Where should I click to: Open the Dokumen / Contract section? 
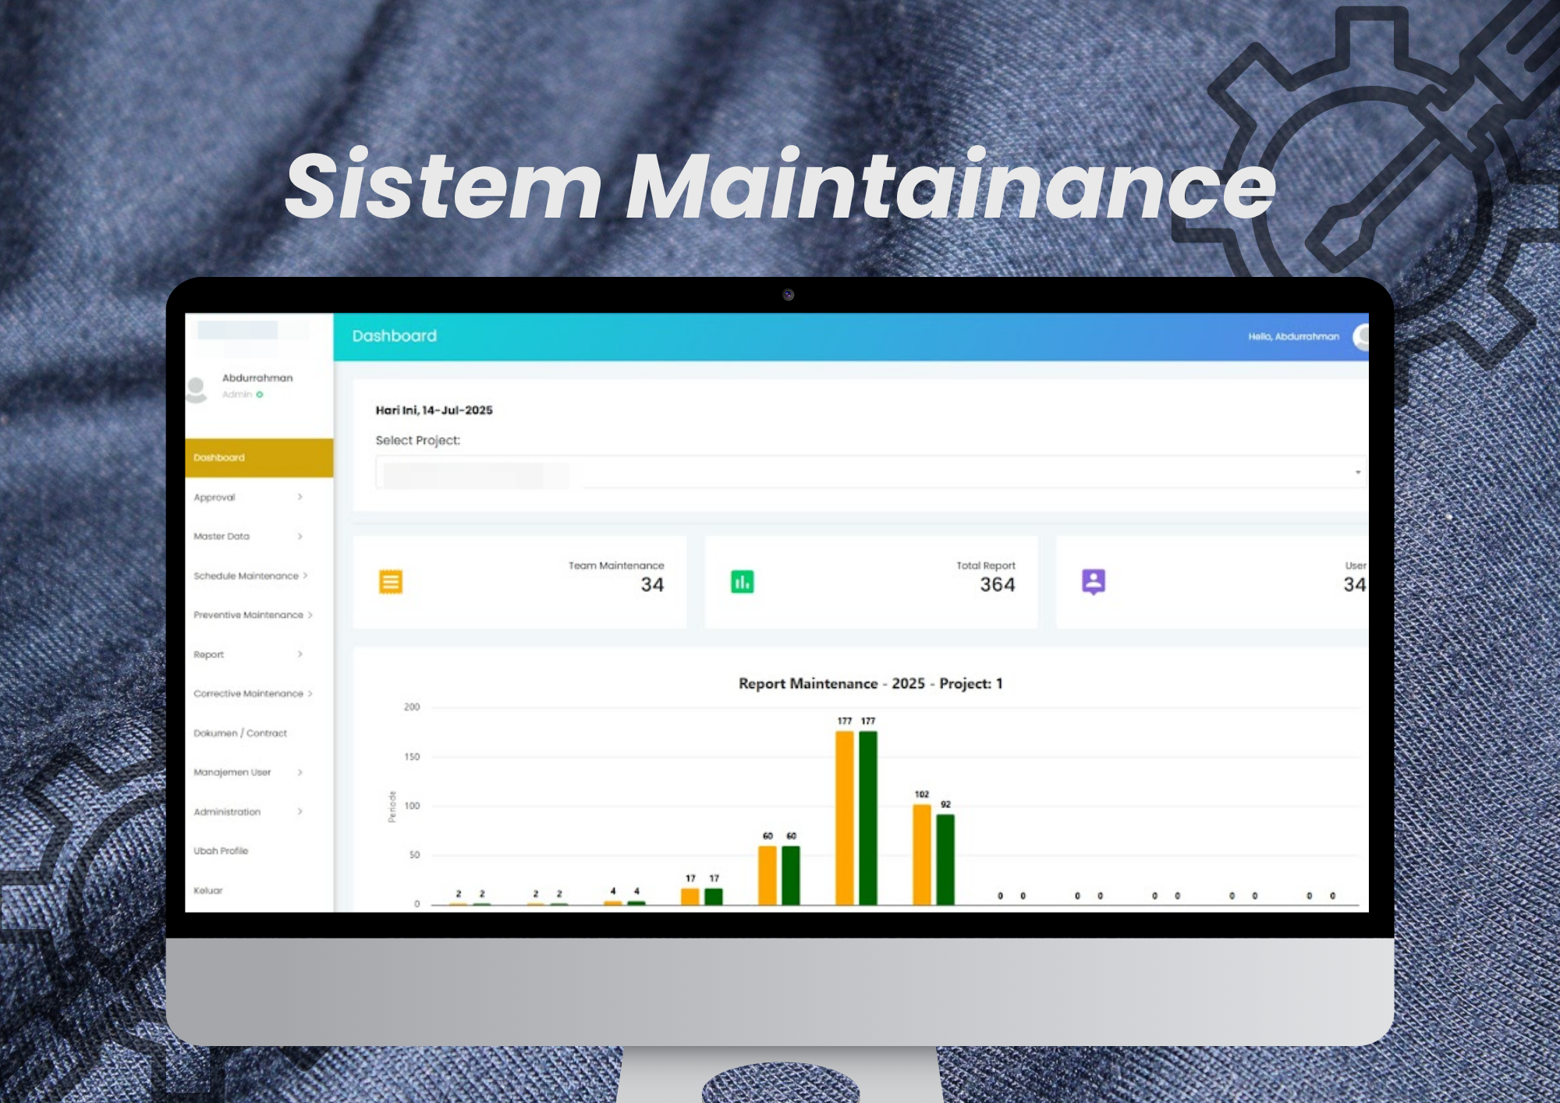(x=241, y=733)
